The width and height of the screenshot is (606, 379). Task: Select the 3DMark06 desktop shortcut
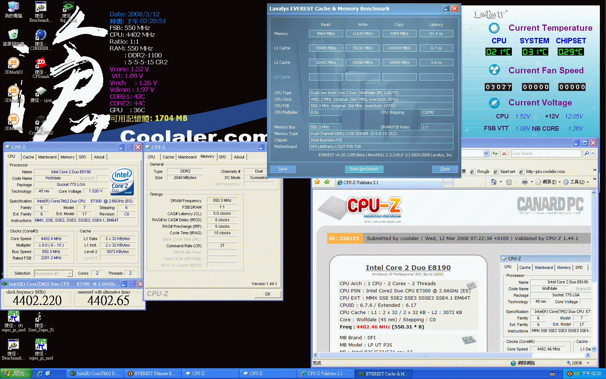click(x=13, y=122)
